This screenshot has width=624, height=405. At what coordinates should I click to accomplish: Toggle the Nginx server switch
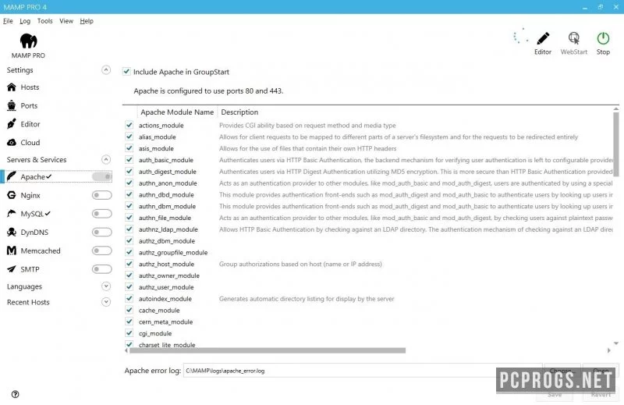102,195
